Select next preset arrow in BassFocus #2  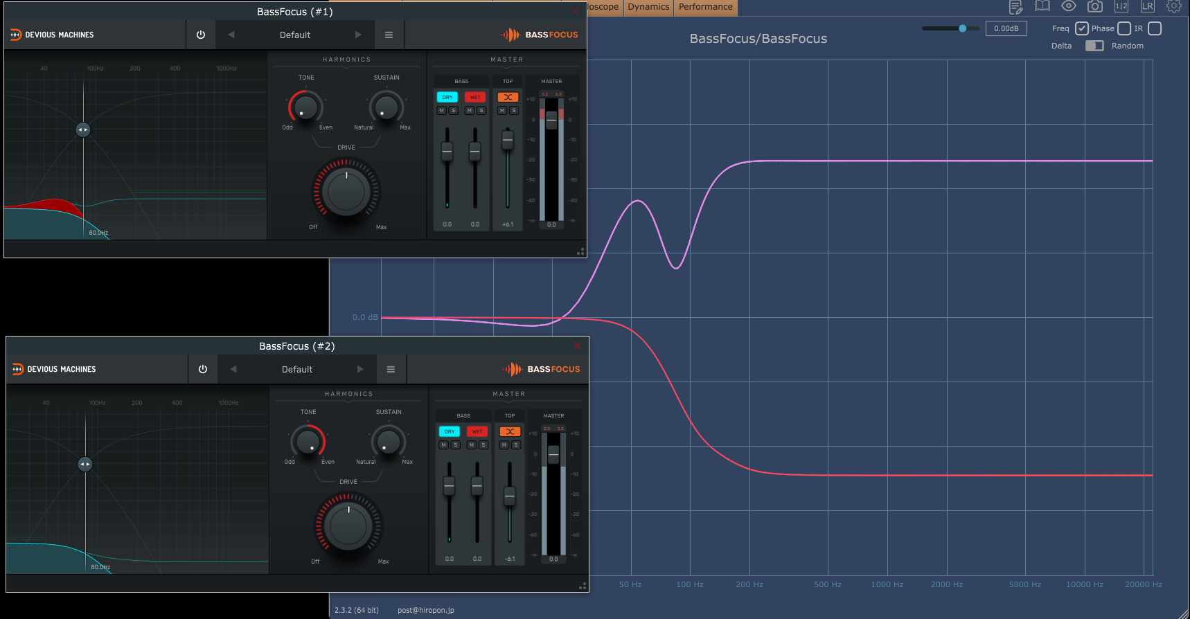coord(360,369)
